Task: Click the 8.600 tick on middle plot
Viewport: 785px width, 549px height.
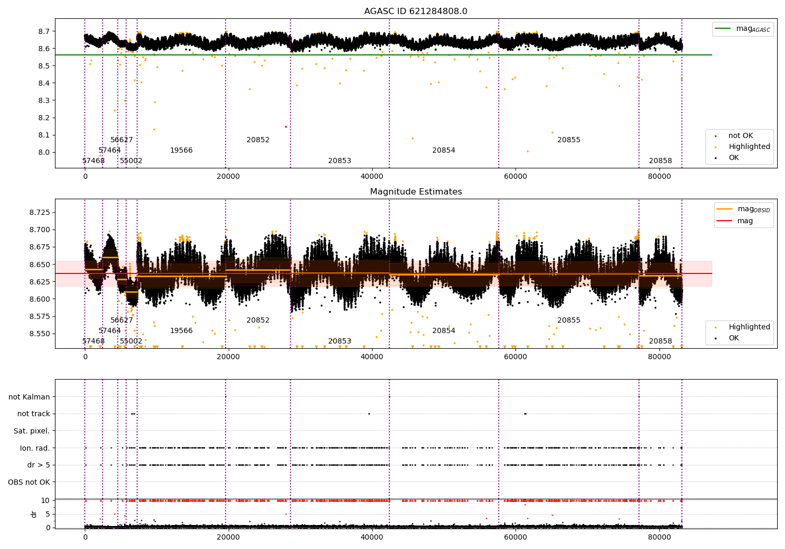Action: click(40, 300)
